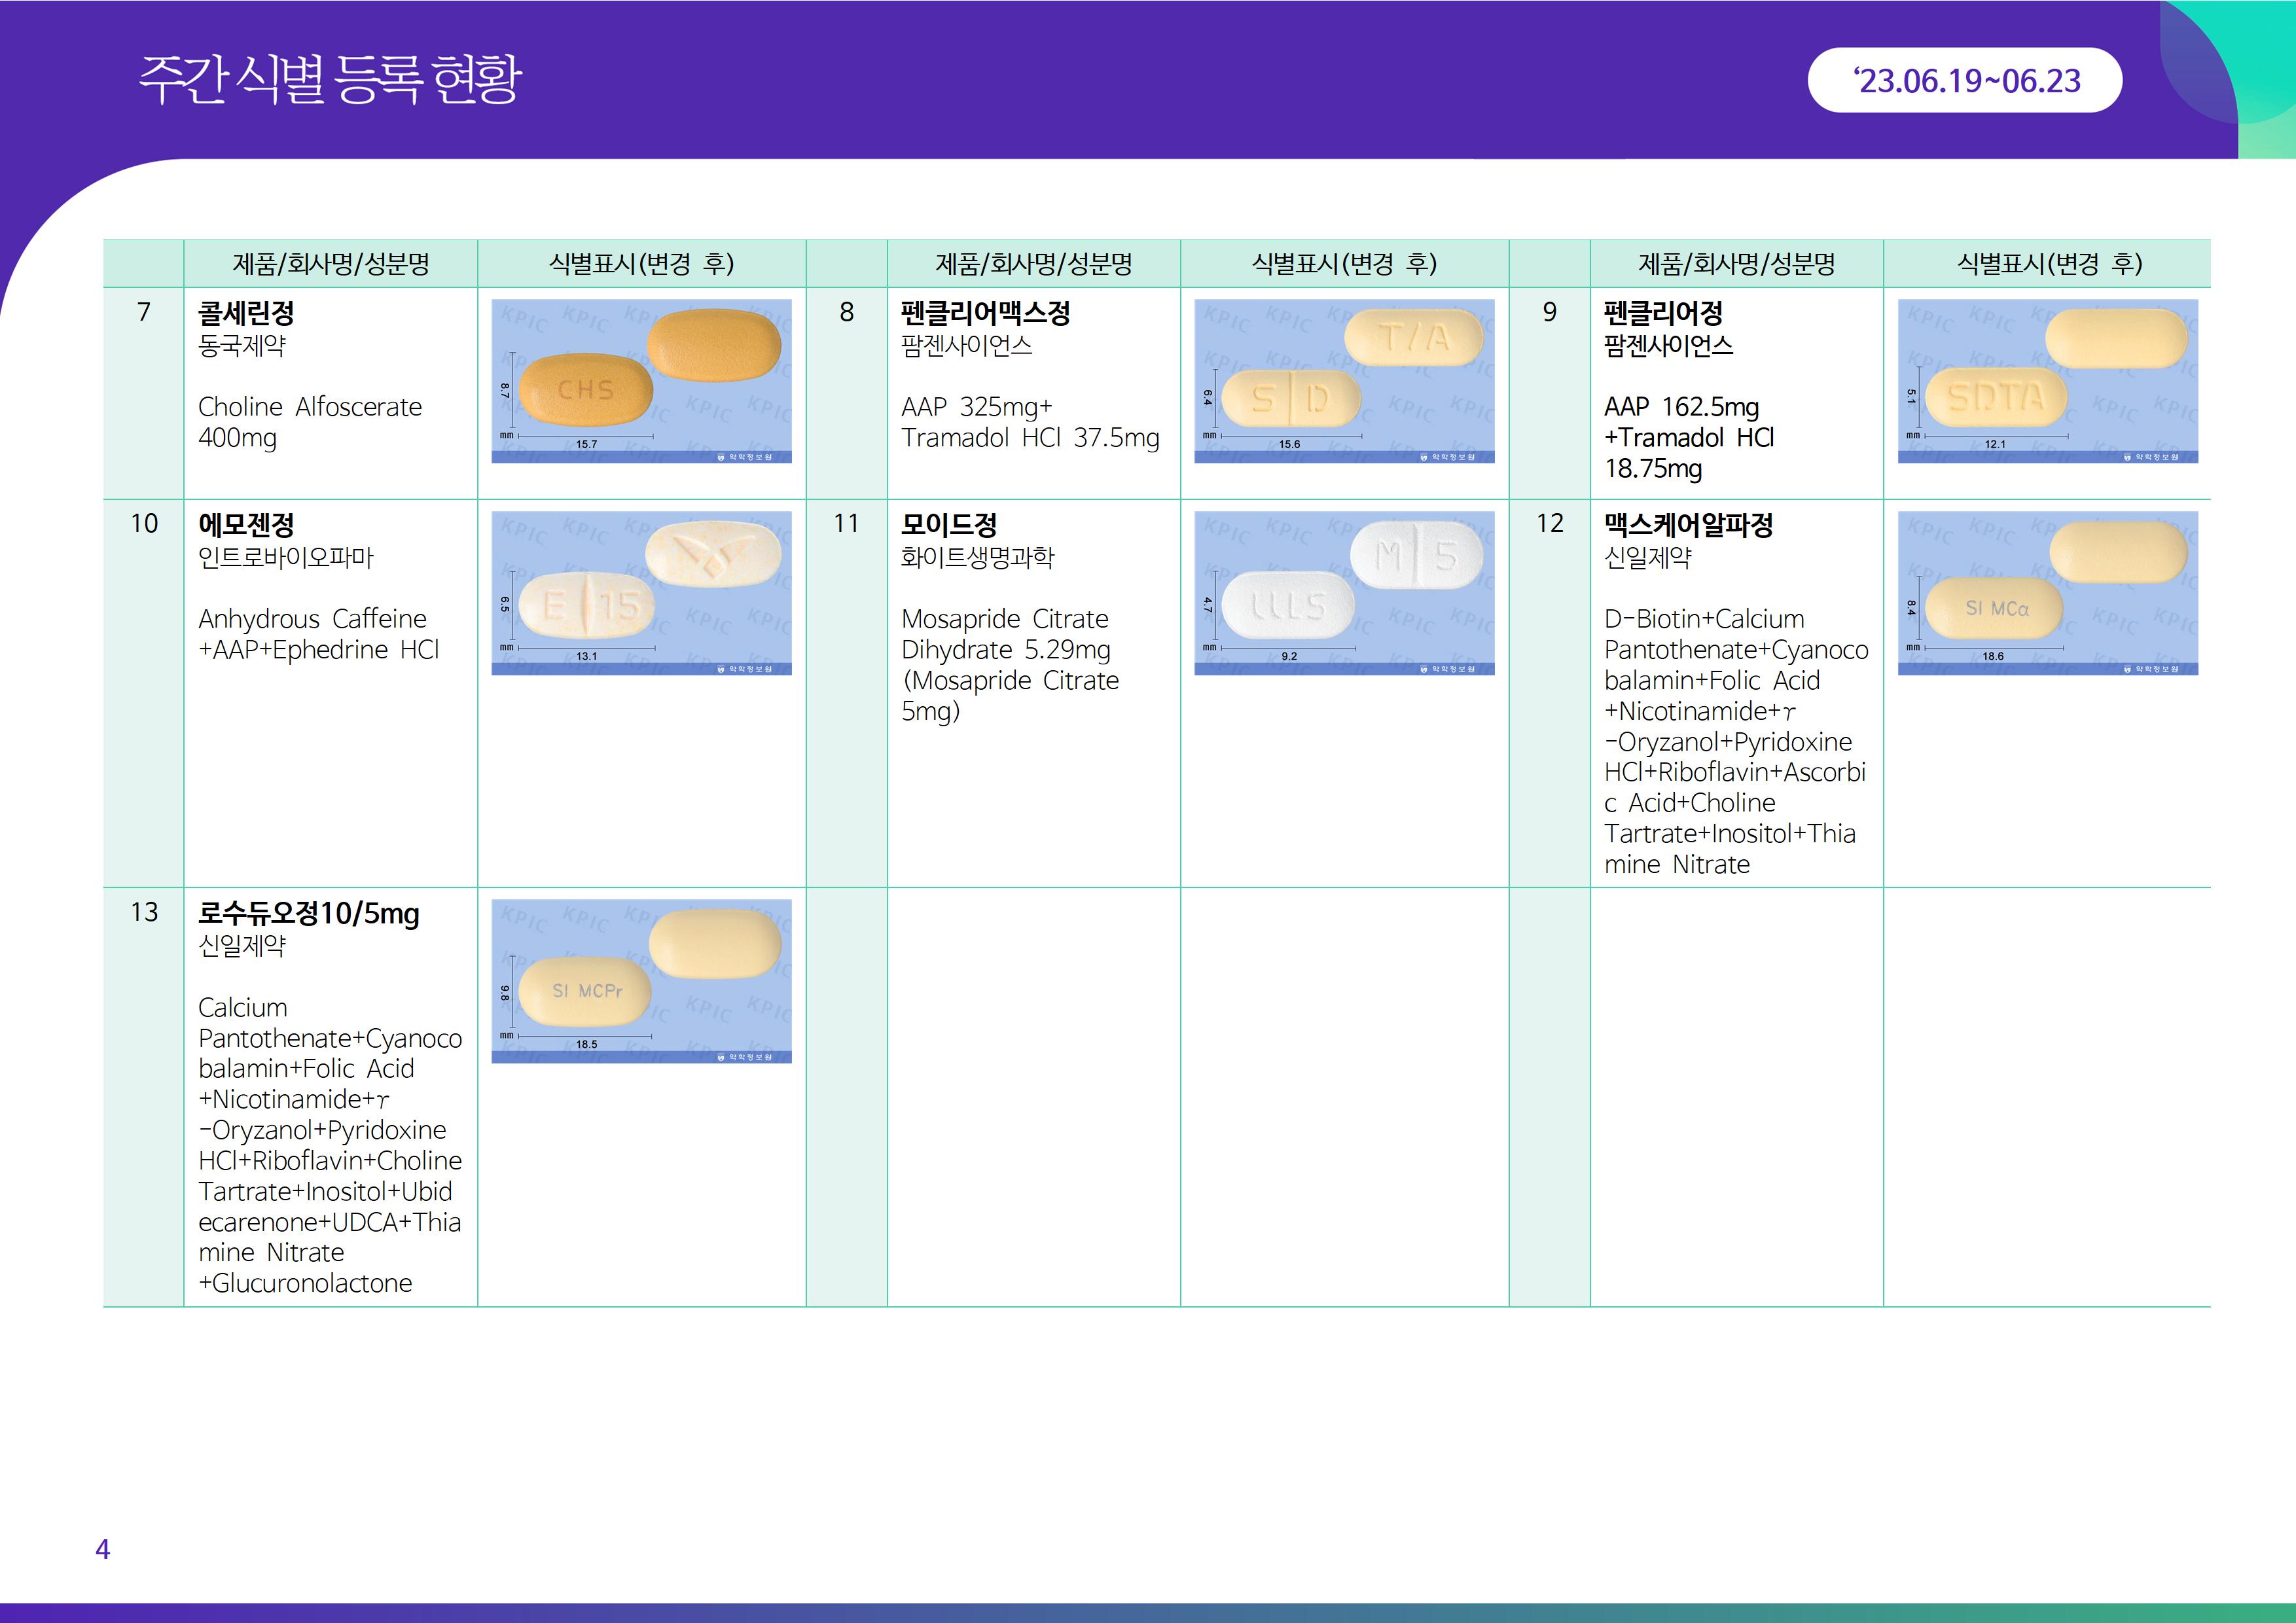Click the product name 콜세린정
This screenshot has height=1623, width=2296.
(x=246, y=314)
